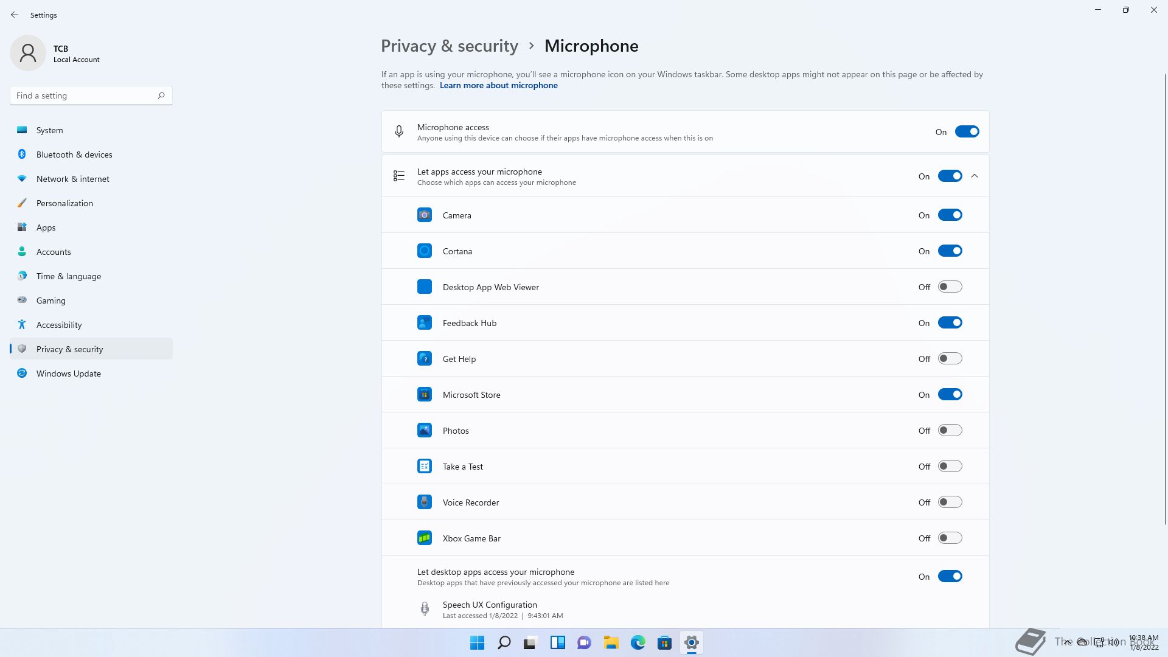Collapse the Let apps access your microphone section
This screenshot has width=1168, height=657.
click(975, 176)
